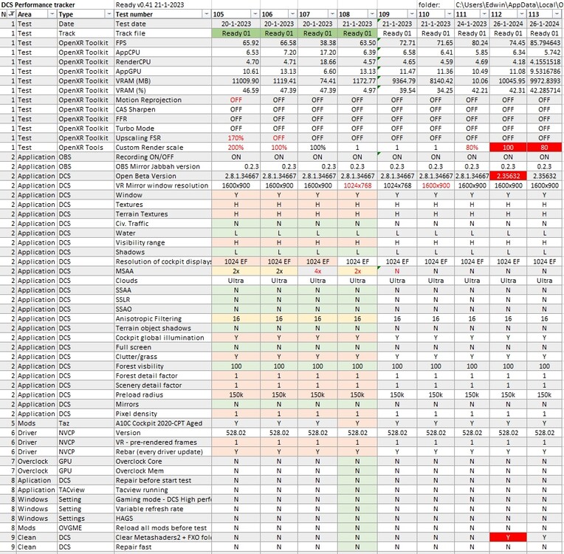
Task: Select the 'Rebar (every driver update)' cell
Action: coord(162,452)
